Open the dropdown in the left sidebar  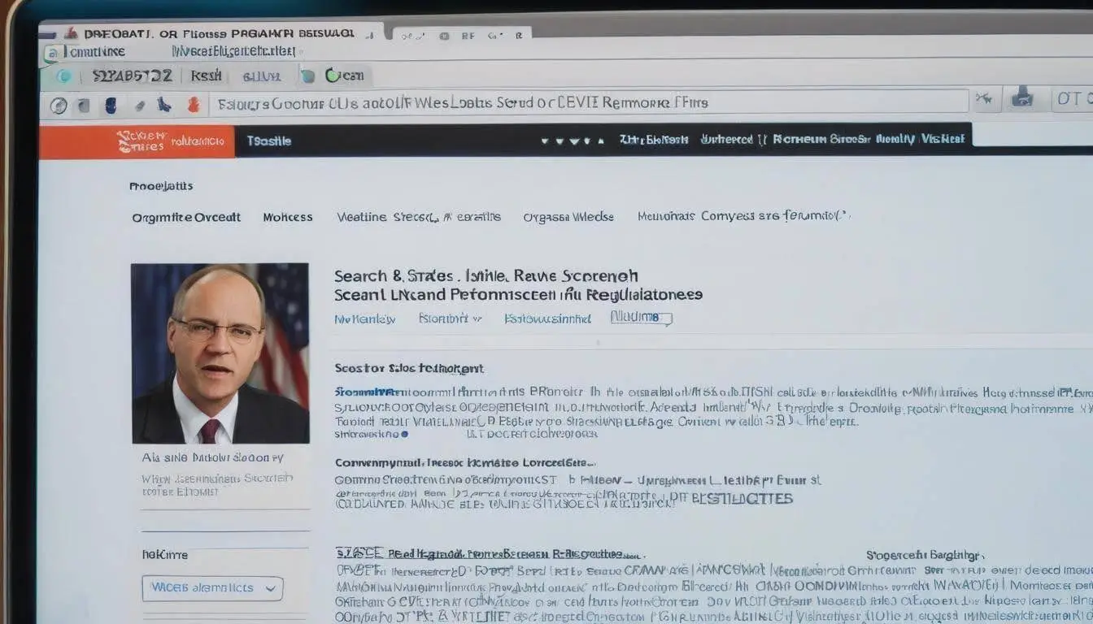(212, 587)
